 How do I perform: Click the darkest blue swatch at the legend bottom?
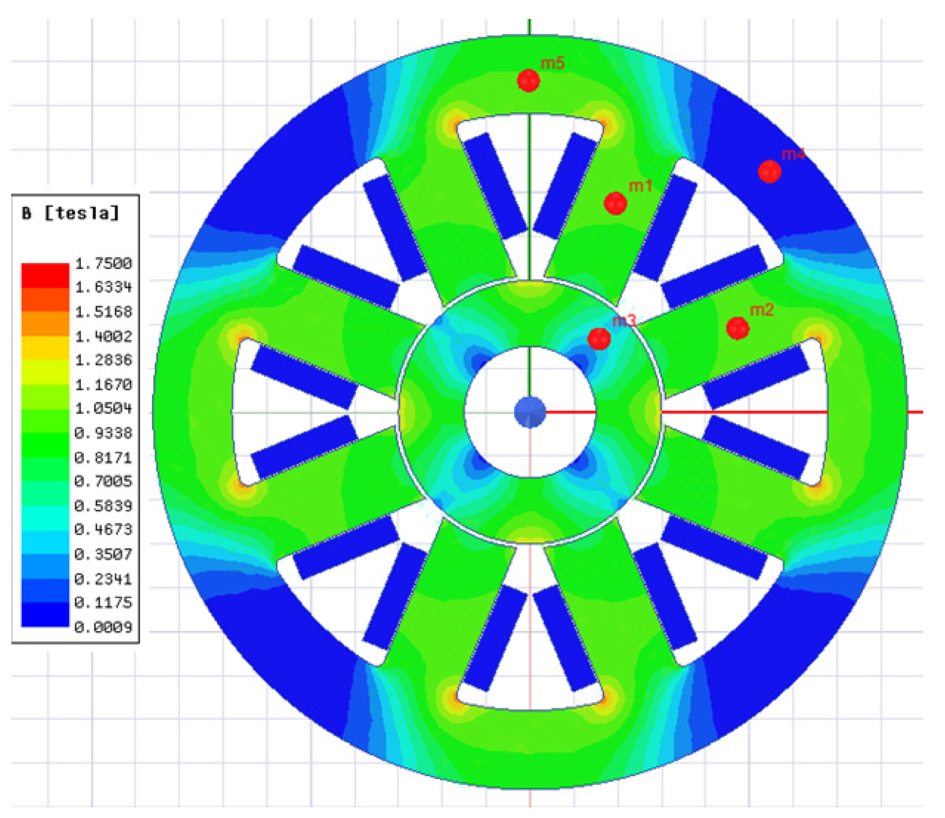(45, 615)
